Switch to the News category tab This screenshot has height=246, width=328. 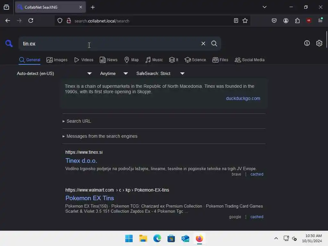tap(108, 60)
